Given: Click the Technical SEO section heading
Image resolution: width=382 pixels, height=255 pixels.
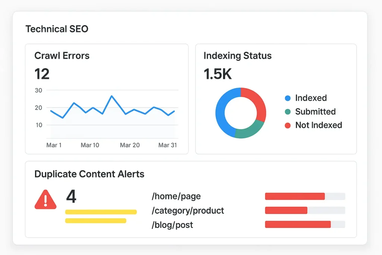Looking at the screenshot, I should [x=57, y=29].
